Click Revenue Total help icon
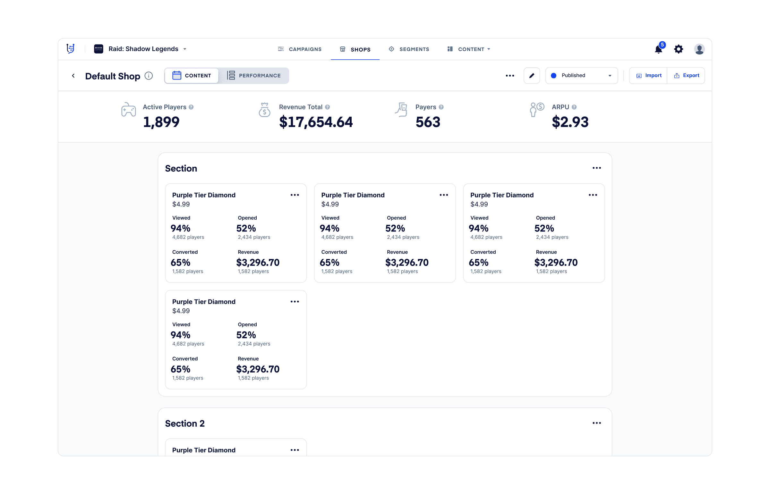The width and height of the screenshot is (770, 494). [327, 107]
